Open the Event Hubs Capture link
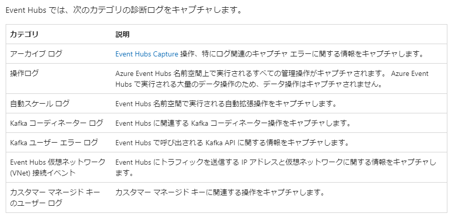Image resolution: width=452 pixels, height=216 pixels. pos(146,54)
